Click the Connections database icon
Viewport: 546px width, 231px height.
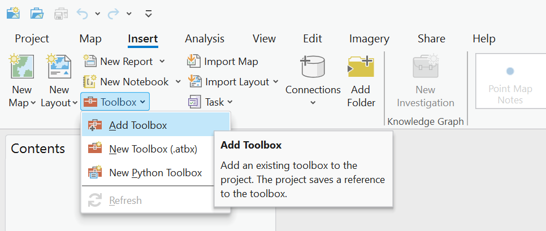tap(313, 66)
